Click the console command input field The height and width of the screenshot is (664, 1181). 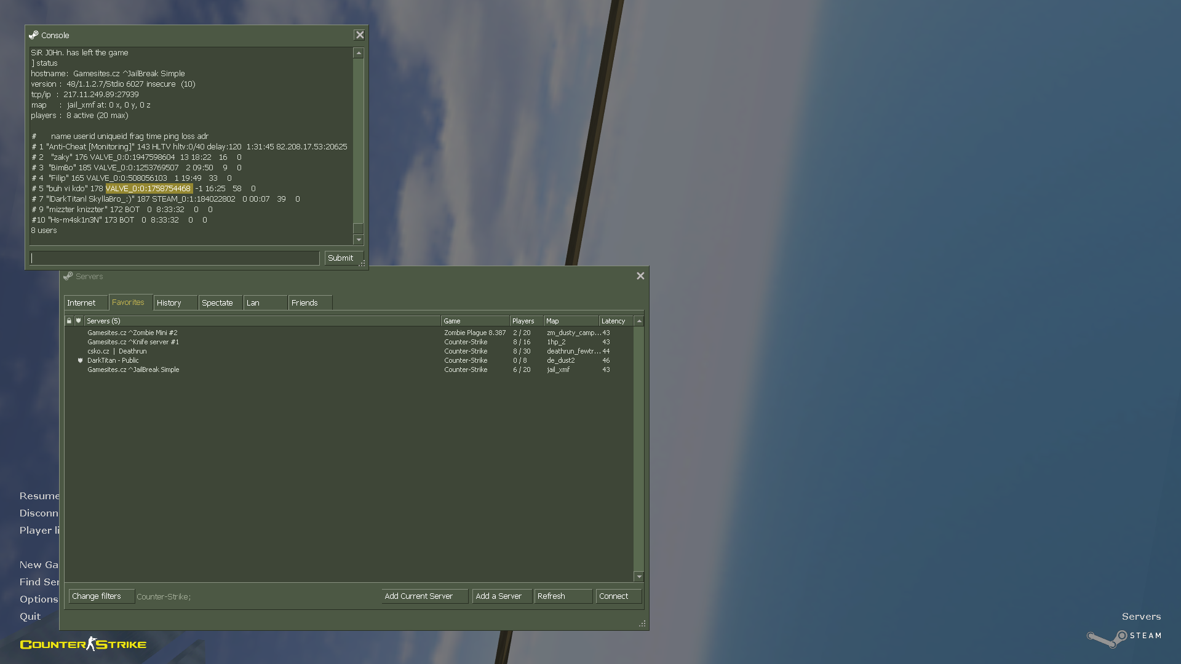[x=175, y=258]
